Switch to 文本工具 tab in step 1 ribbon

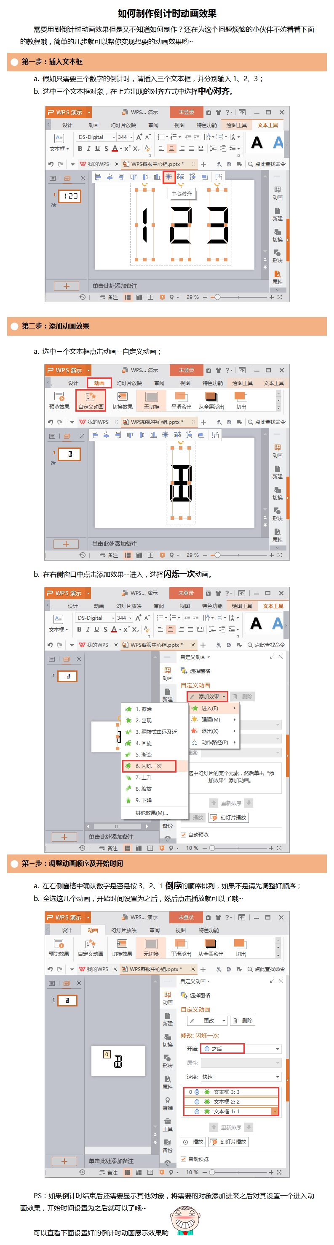pos(267,125)
